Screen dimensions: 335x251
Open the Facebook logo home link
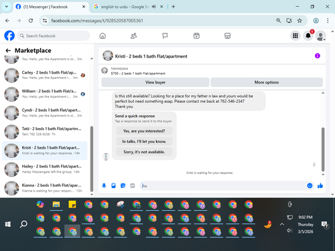[x=9, y=35]
